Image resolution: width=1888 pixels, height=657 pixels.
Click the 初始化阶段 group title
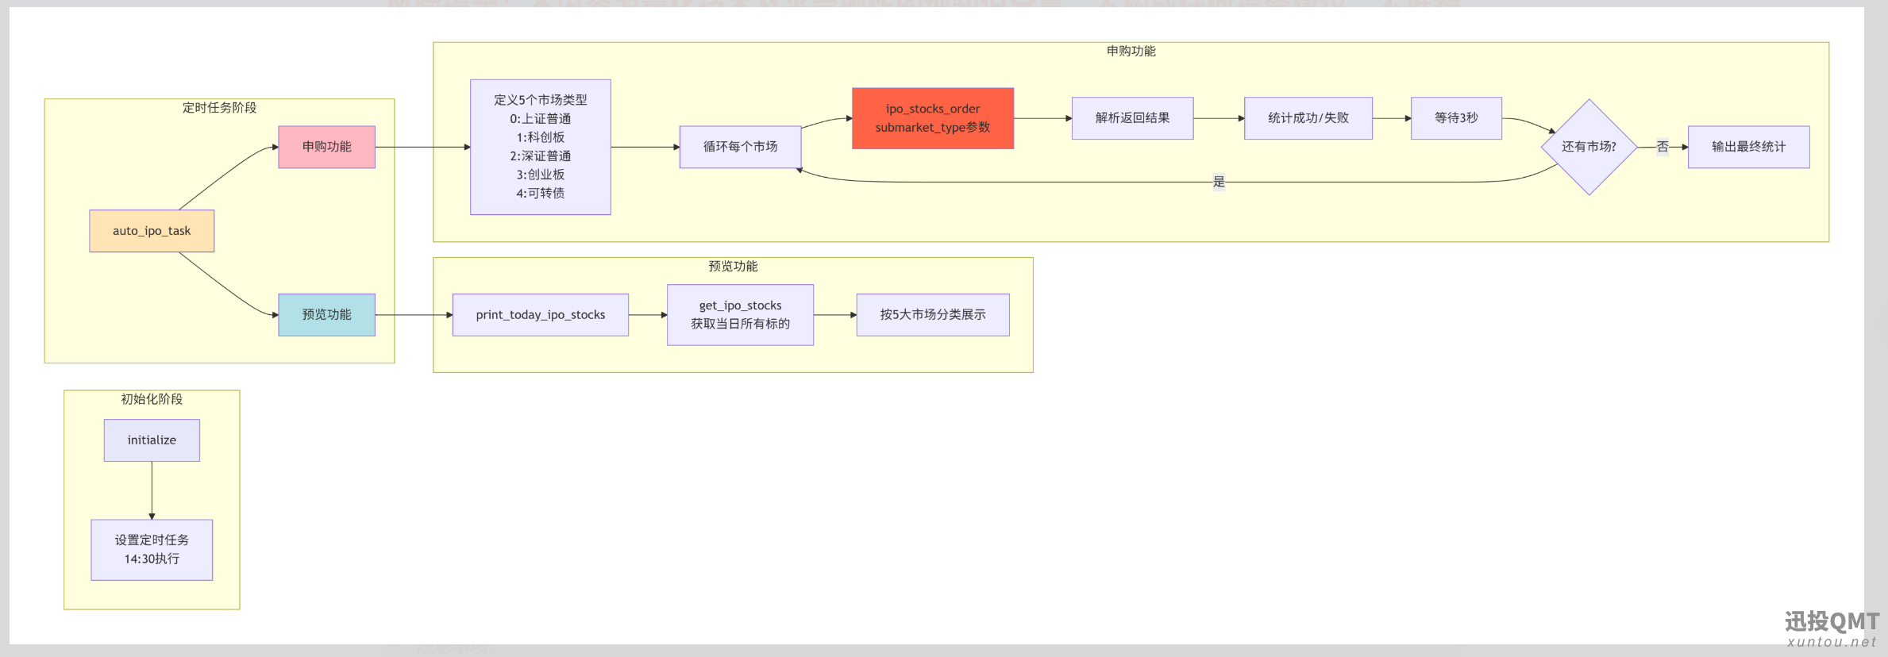coord(152,399)
